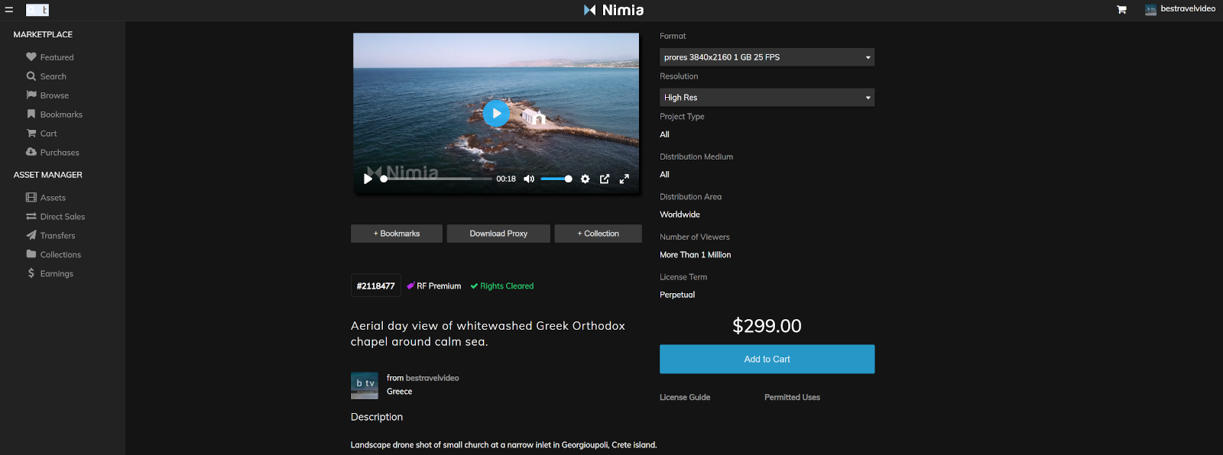Open video player settings gear
The image size is (1223, 455).
pyautogui.click(x=585, y=179)
